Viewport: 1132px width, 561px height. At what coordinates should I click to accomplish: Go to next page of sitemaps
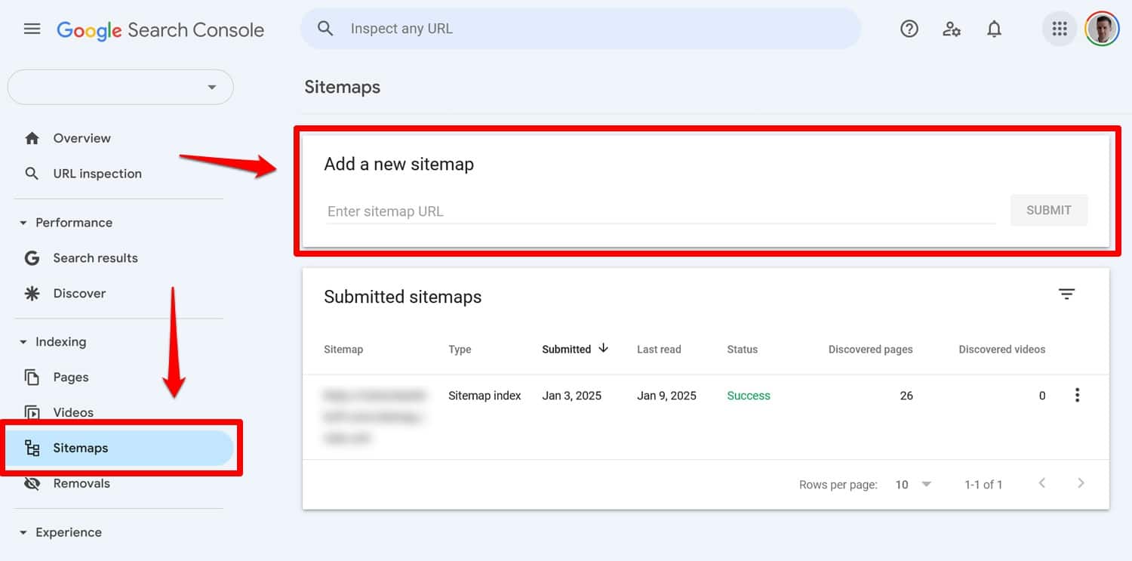point(1081,483)
